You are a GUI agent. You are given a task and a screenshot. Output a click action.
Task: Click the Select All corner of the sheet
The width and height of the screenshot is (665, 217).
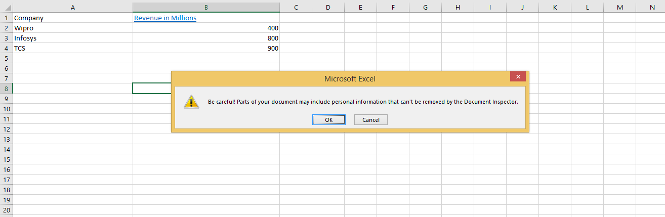pyautogui.click(x=6, y=7)
